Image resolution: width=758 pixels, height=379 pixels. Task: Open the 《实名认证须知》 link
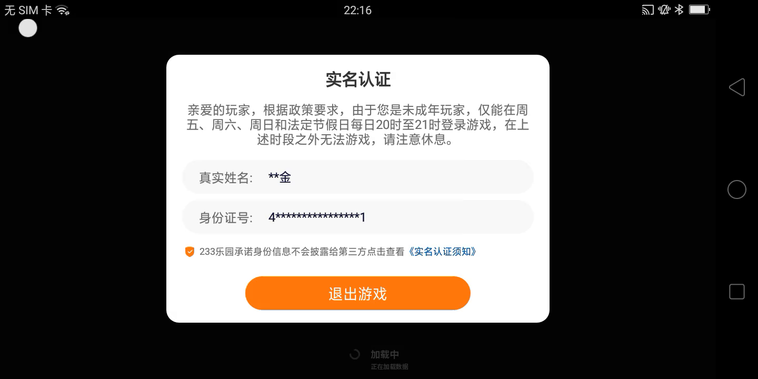coord(443,252)
